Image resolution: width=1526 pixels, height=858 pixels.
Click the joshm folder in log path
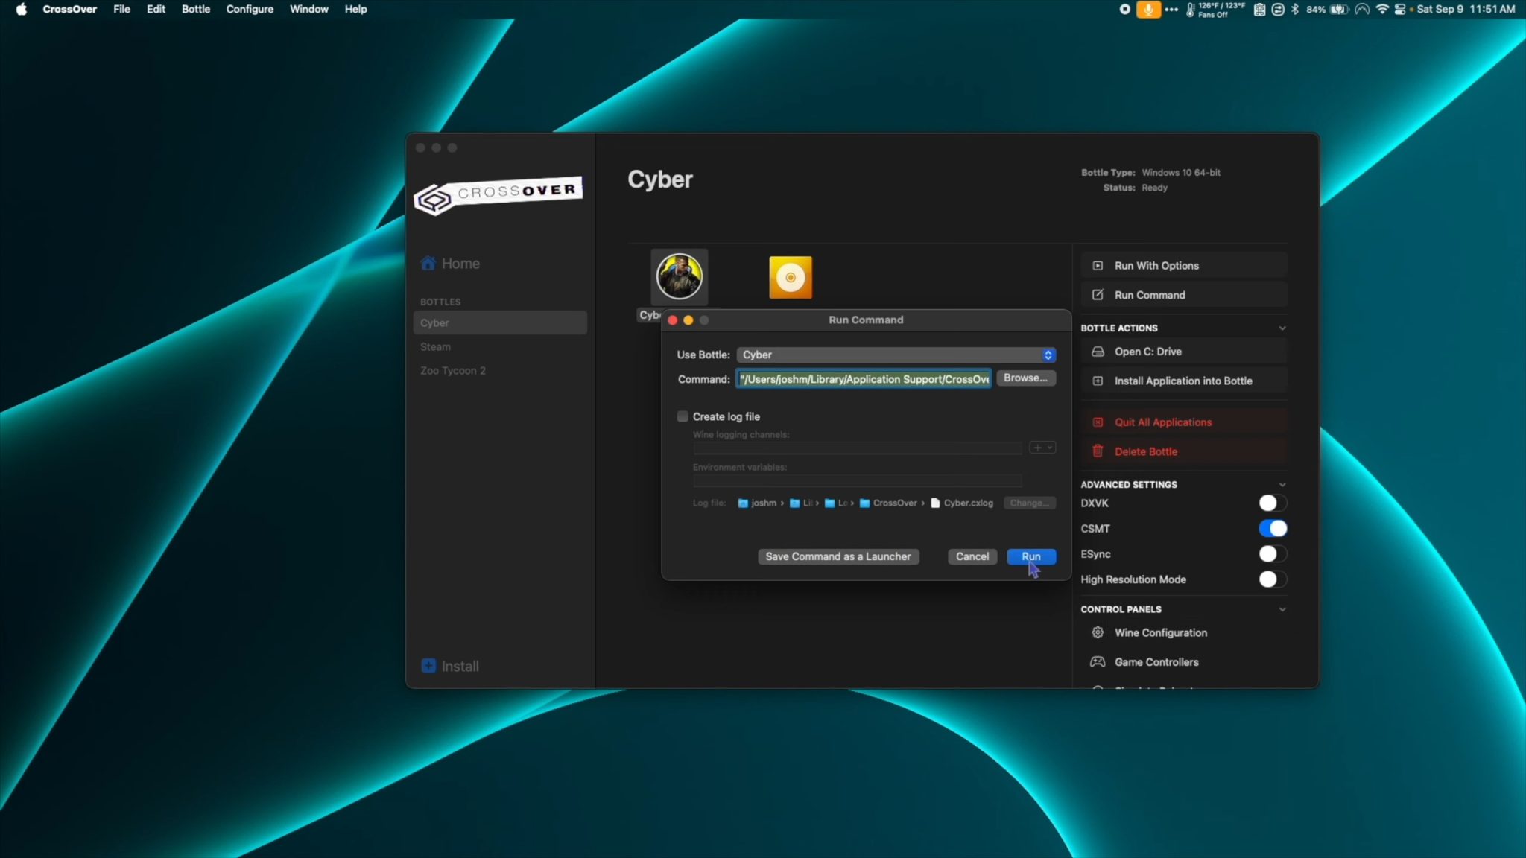[756, 503]
